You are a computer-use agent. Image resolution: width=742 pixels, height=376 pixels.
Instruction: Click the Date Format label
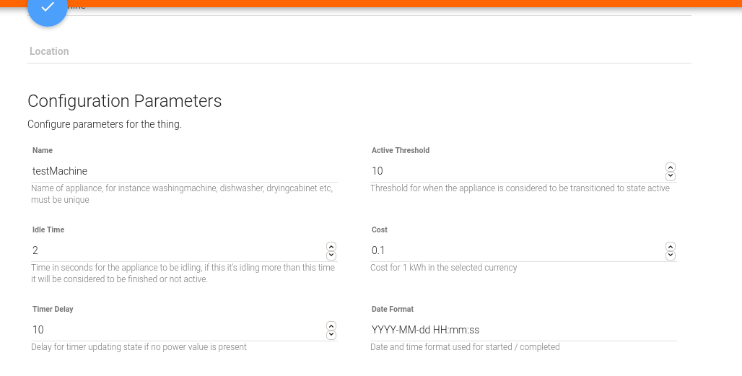[x=392, y=309]
